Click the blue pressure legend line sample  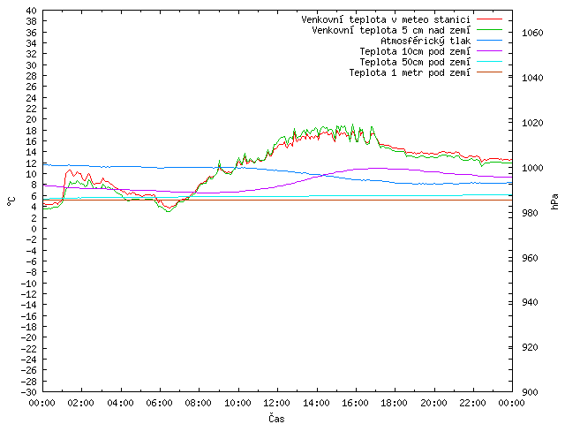tap(489, 41)
